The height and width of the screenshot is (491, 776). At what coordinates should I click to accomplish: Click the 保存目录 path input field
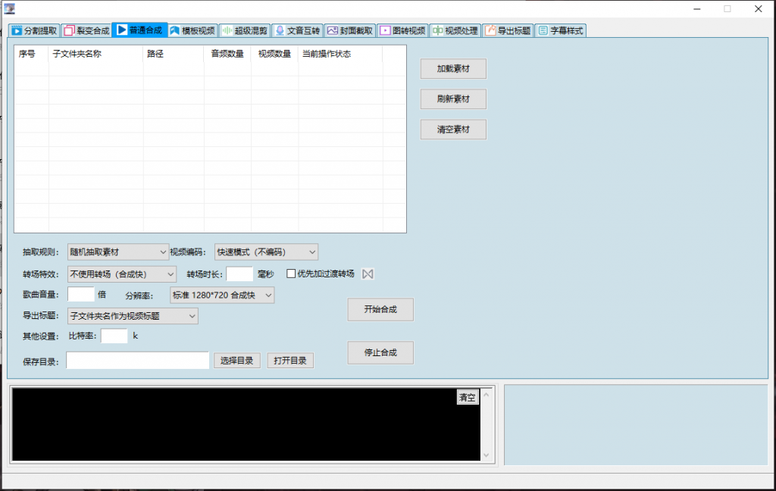(137, 361)
